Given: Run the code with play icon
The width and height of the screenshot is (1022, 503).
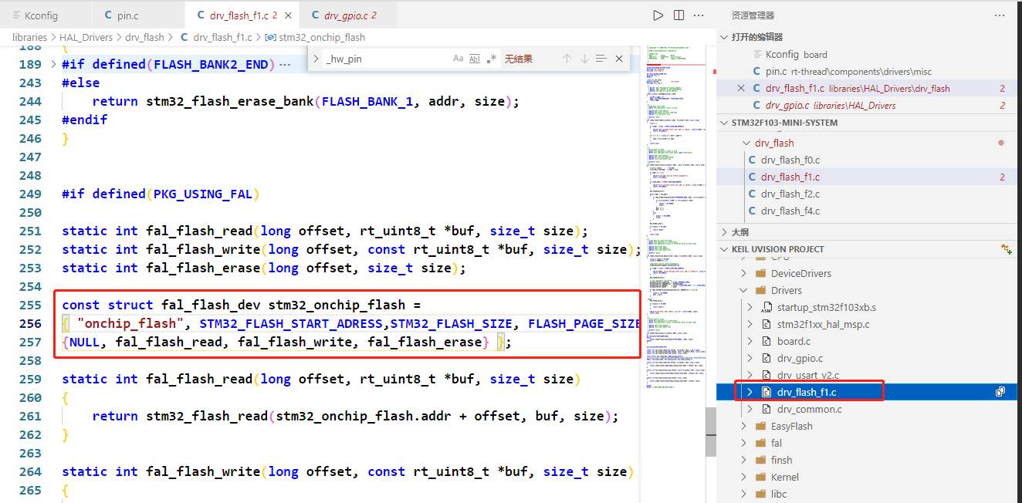Looking at the screenshot, I should (x=658, y=15).
